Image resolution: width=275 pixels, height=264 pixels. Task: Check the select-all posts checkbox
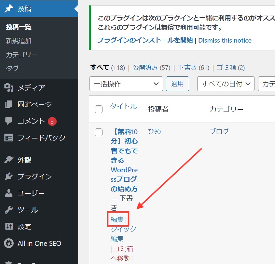click(x=99, y=109)
